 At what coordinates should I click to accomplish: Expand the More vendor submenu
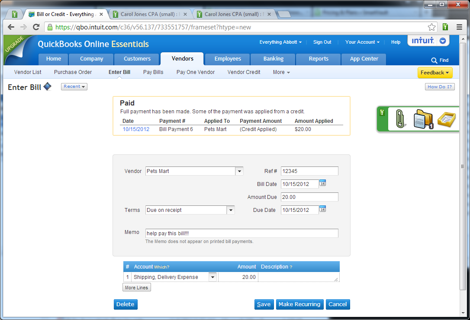point(281,72)
